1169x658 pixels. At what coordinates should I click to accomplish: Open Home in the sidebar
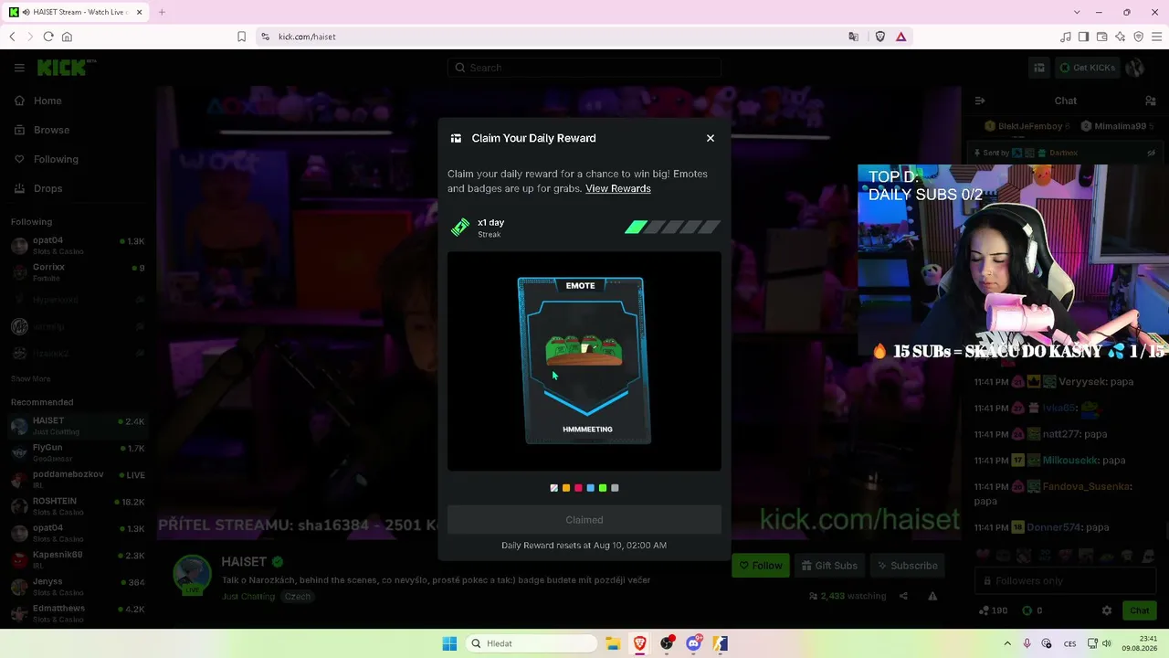click(x=47, y=101)
